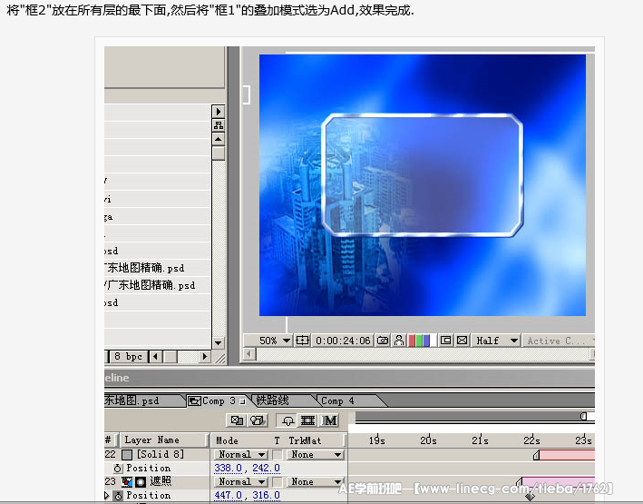Screen dimensions: 643x504
Task: Click the time navigator end handle
Action: coord(583,417)
